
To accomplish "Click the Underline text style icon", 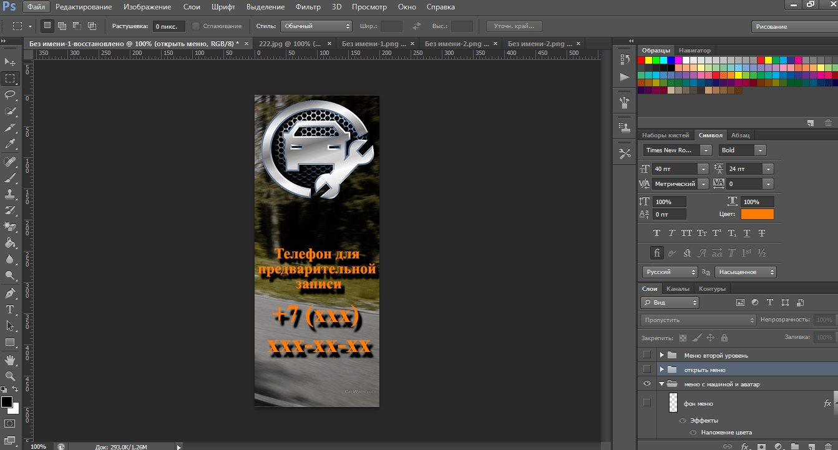I will [747, 233].
